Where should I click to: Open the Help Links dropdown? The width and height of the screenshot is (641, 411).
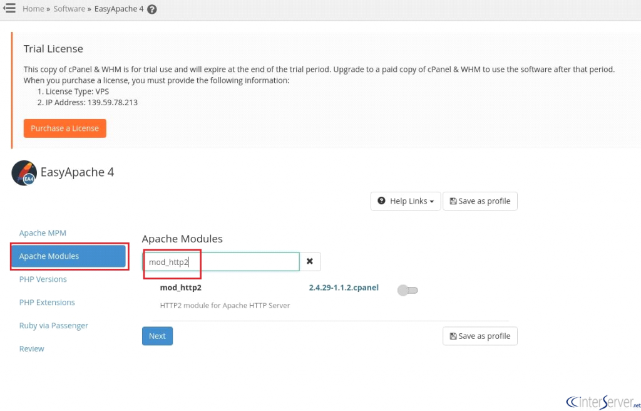pos(406,201)
